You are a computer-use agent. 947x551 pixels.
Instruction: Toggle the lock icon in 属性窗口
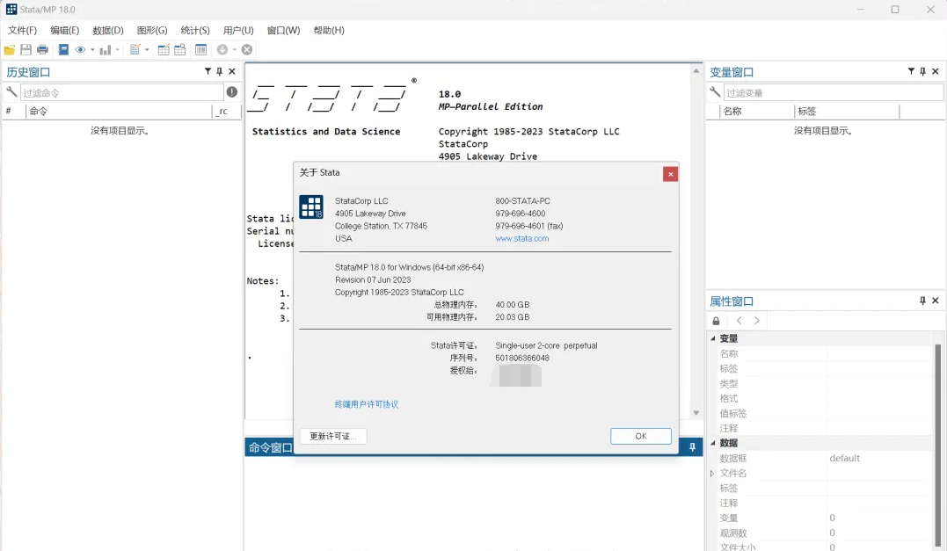(x=717, y=321)
